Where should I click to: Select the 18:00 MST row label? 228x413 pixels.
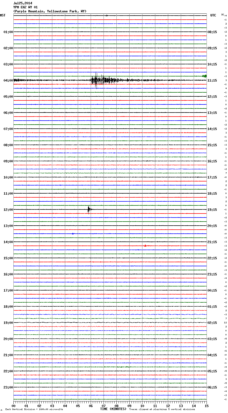pyautogui.click(x=8, y=307)
